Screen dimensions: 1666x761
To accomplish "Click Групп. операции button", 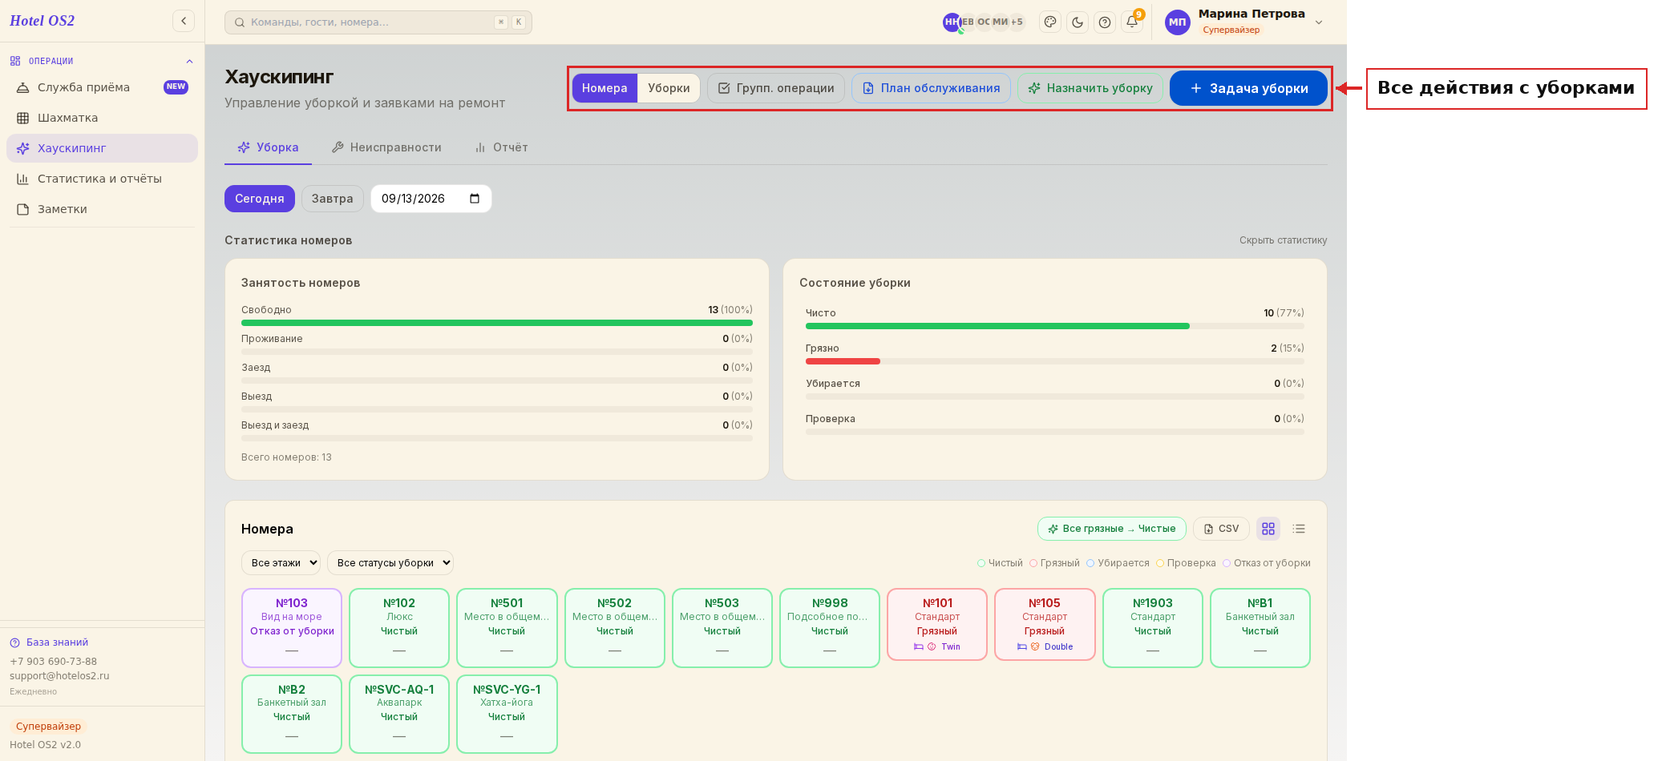I will point(775,88).
